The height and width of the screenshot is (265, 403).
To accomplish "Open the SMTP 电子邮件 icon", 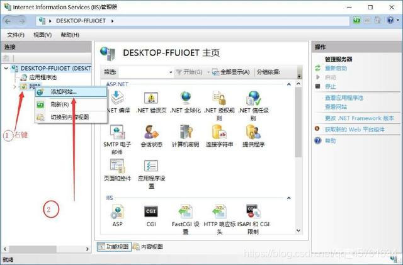I will [x=118, y=132].
